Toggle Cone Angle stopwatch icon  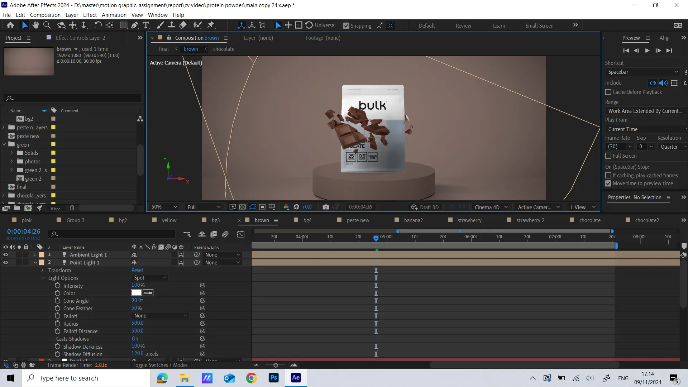coord(57,301)
